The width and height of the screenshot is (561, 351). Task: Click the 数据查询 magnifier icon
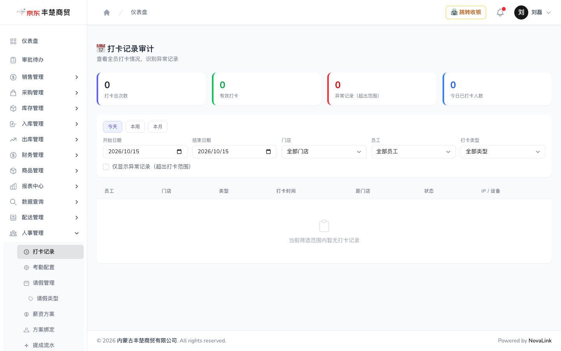pos(13,202)
